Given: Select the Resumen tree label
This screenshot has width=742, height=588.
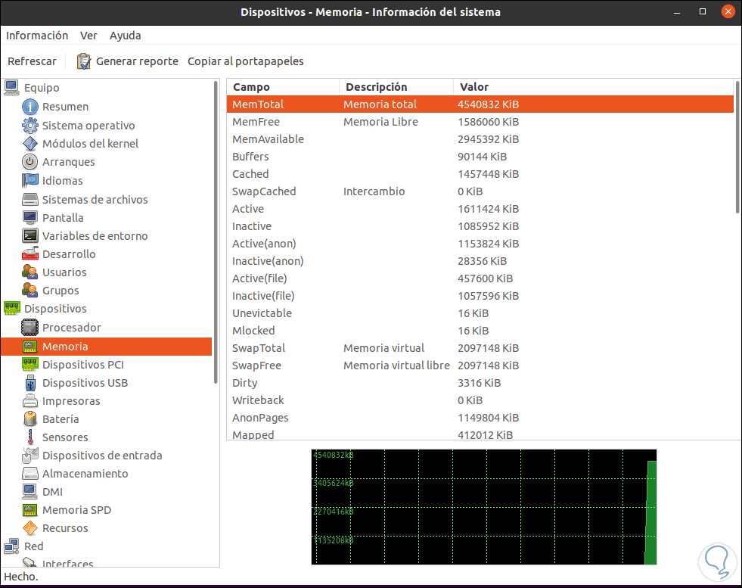Looking at the screenshot, I should (x=65, y=107).
